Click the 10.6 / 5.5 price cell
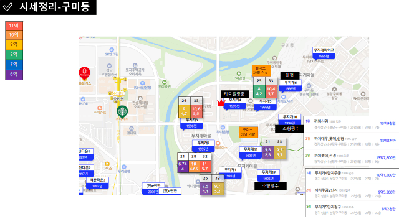399x224 pixels. coord(196,111)
